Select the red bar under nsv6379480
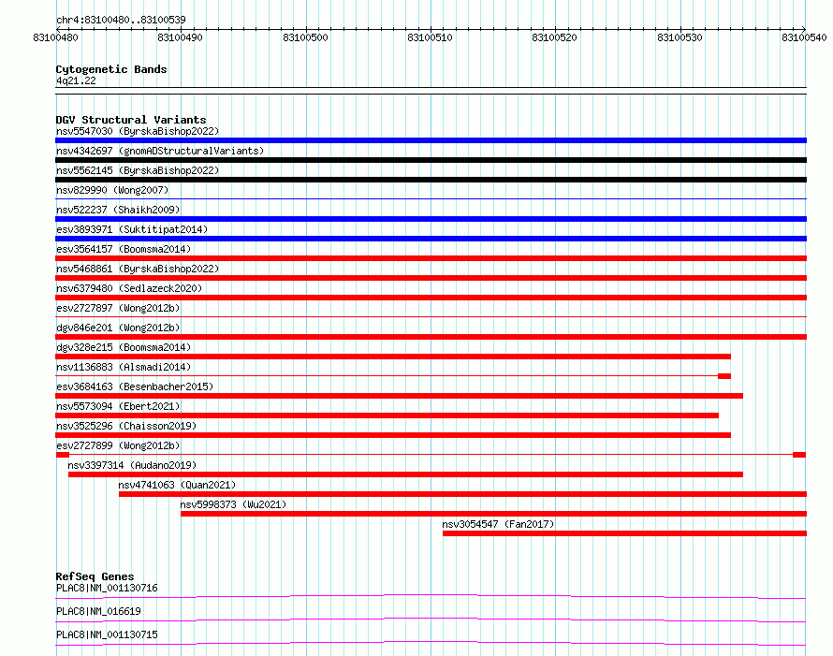This screenshot has height=656, width=833. (431, 298)
